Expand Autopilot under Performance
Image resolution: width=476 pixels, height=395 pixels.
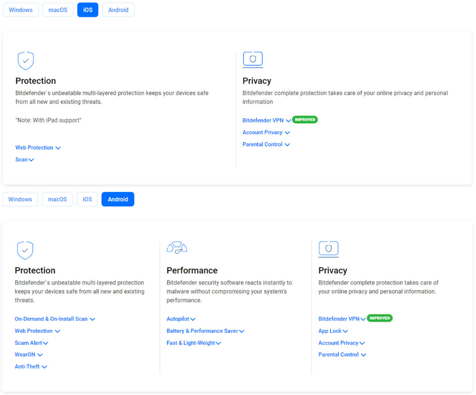(x=181, y=319)
